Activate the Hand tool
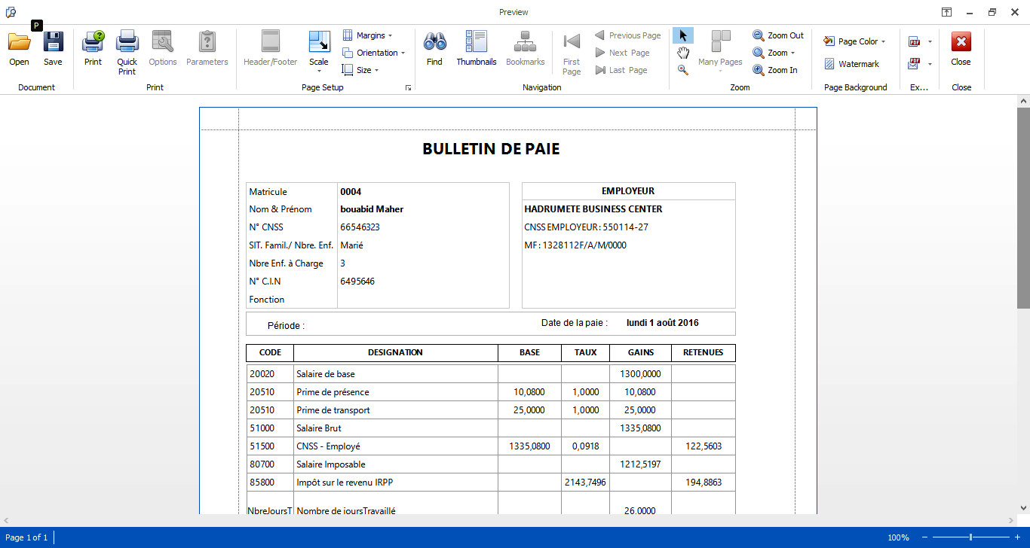 point(683,53)
